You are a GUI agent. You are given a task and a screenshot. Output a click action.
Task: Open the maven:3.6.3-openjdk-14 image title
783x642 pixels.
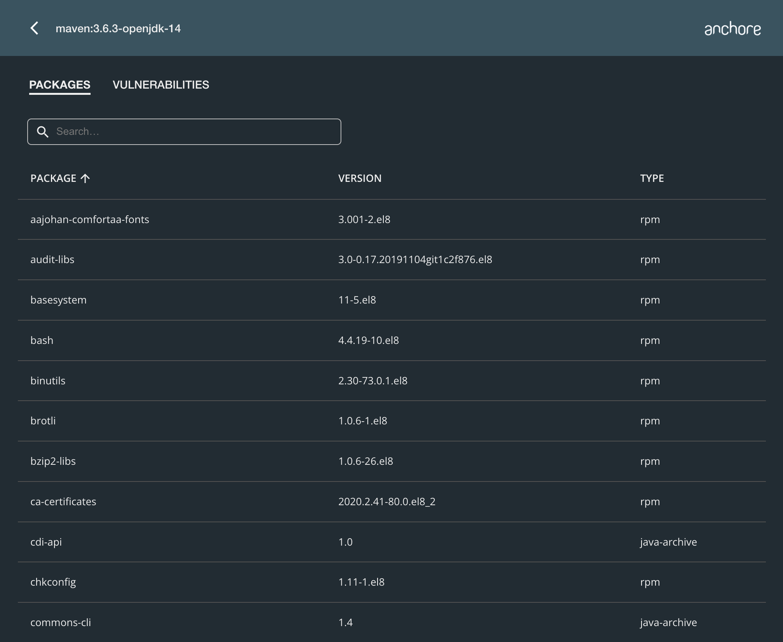[x=118, y=28]
